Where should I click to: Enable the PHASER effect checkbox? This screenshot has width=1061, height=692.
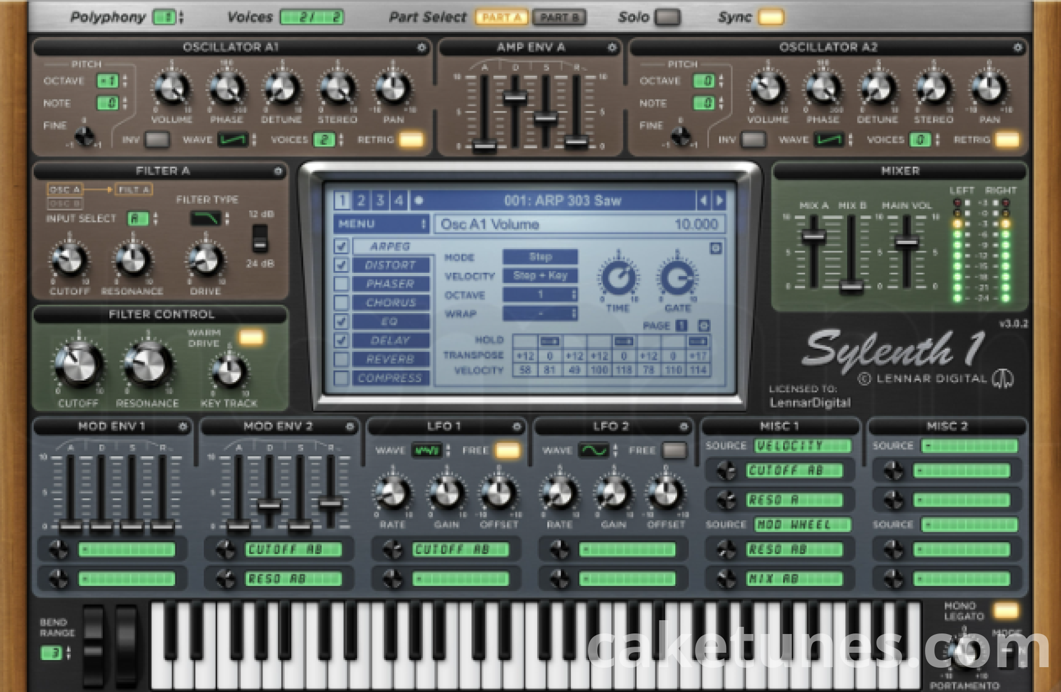[342, 284]
